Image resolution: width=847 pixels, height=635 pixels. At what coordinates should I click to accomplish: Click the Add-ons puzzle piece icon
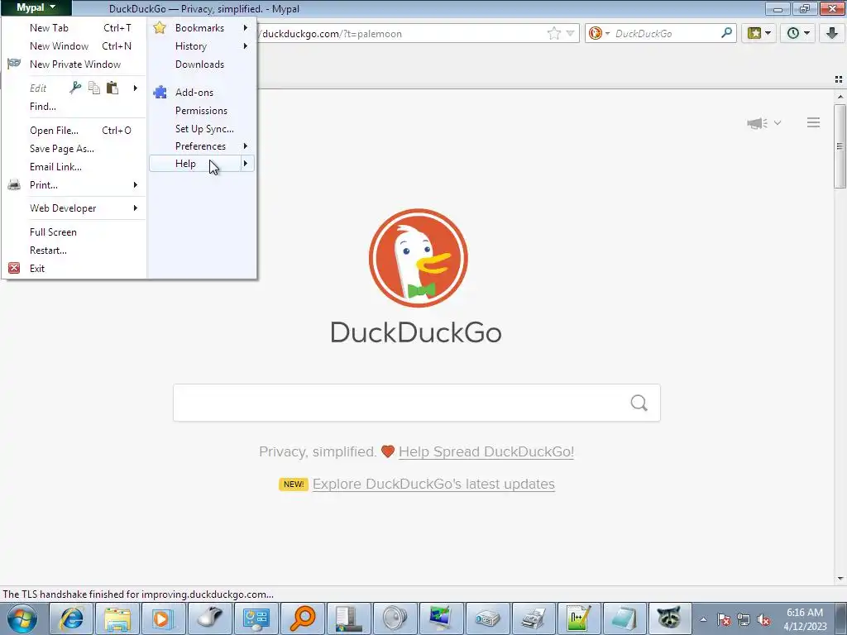click(x=160, y=93)
